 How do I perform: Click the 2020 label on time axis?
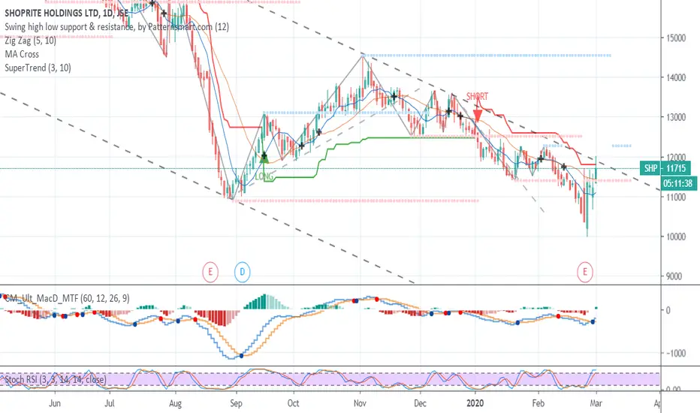tap(475, 403)
